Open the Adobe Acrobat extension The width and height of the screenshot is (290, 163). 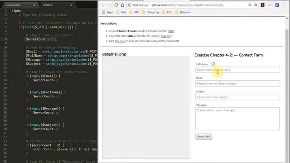[x=263, y=5]
